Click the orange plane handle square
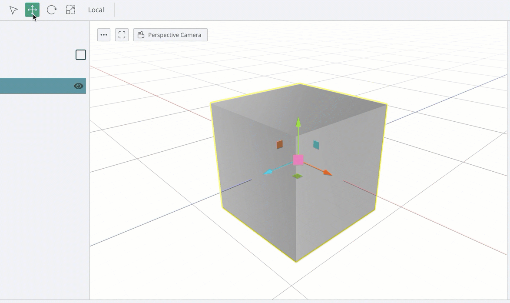510x303 pixels. (x=280, y=144)
